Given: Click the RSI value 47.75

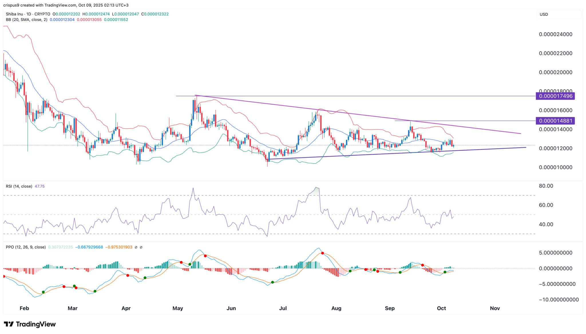Looking at the screenshot, I should (39, 186).
